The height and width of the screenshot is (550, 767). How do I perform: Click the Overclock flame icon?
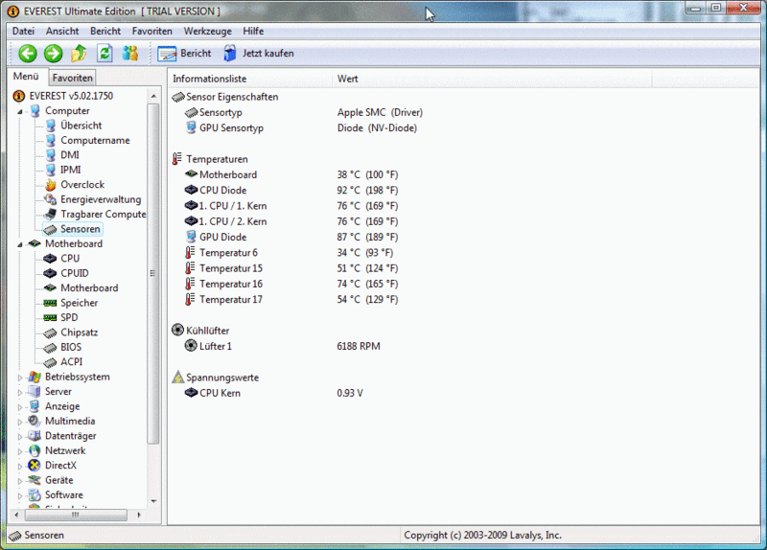[x=51, y=185]
